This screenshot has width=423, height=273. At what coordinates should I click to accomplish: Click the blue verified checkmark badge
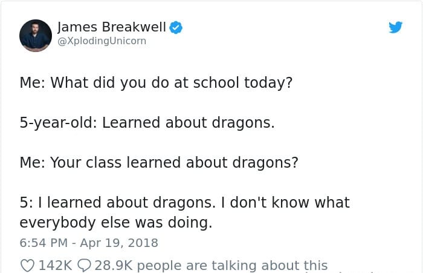[176, 28]
